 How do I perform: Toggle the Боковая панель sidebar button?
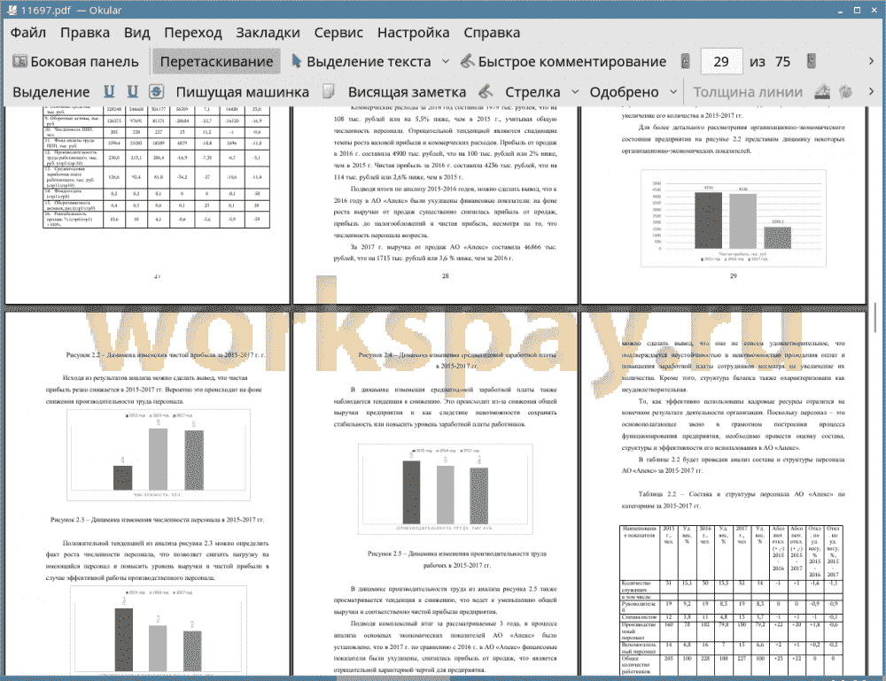click(75, 62)
